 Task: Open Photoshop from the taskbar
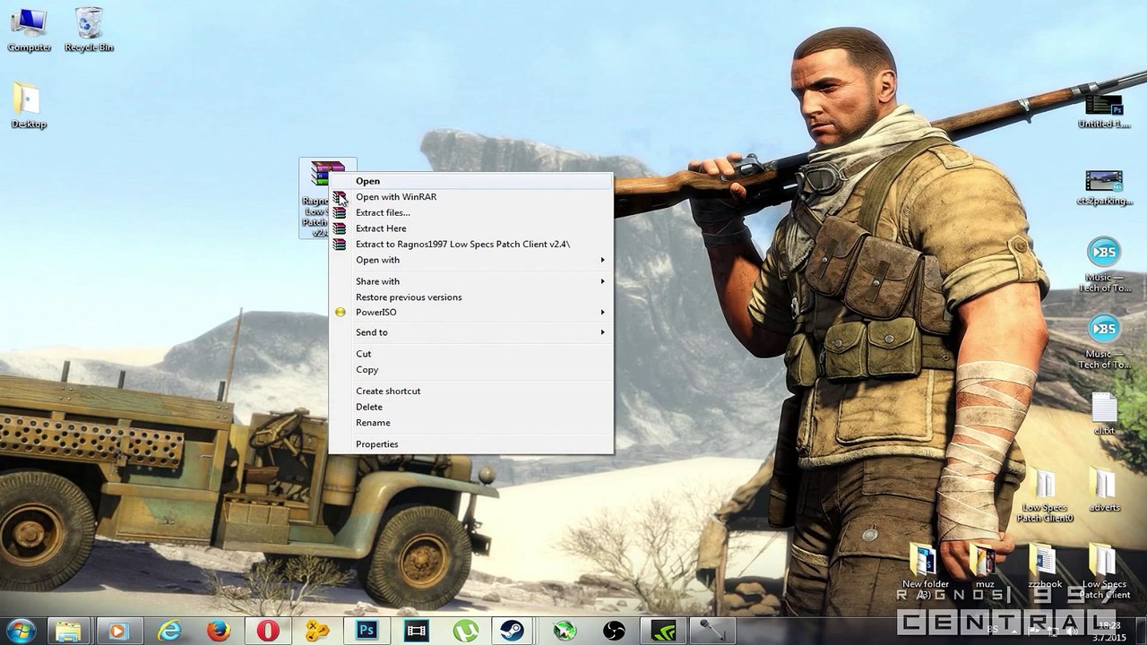(366, 631)
